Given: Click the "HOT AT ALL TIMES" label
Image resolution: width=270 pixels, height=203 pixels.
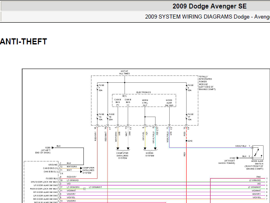Looking at the screenshot, I should [x=125, y=72].
